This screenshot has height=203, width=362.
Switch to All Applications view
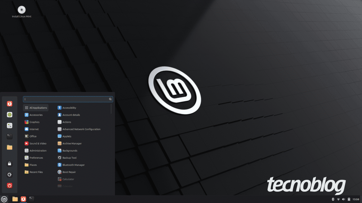pyautogui.click(x=36, y=108)
